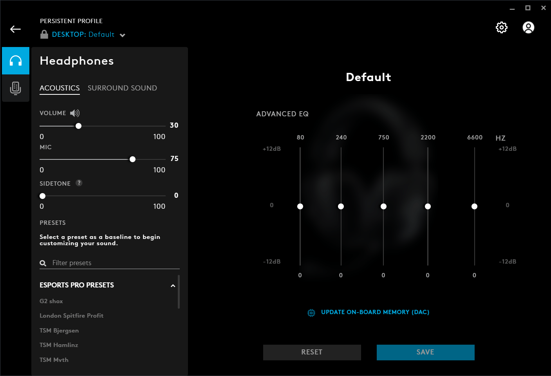Click the 80 Hz EQ slider handle
The image size is (551, 376).
click(300, 206)
